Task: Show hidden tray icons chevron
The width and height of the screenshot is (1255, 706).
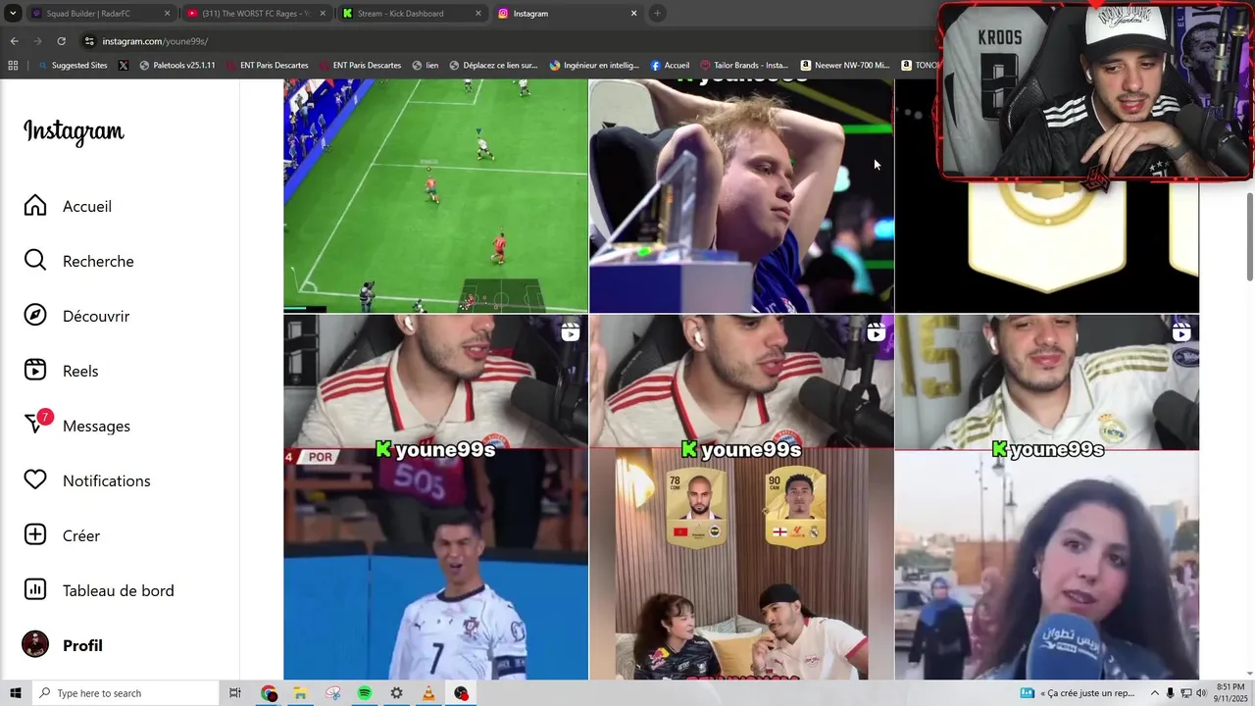Action: tap(1154, 693)
